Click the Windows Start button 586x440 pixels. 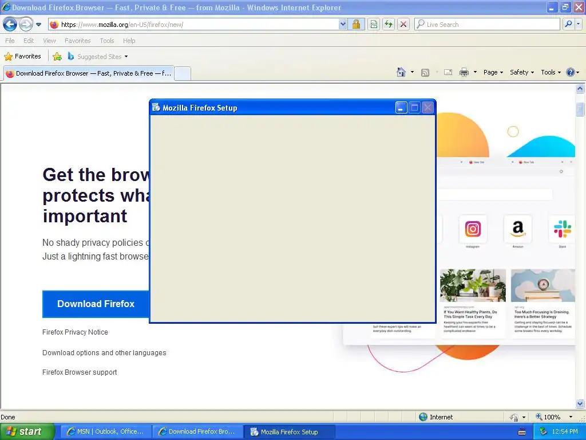pos(27,431)
